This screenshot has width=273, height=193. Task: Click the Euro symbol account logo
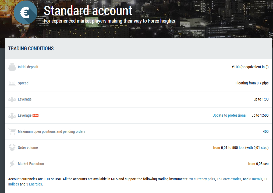[x=26, y=12]
